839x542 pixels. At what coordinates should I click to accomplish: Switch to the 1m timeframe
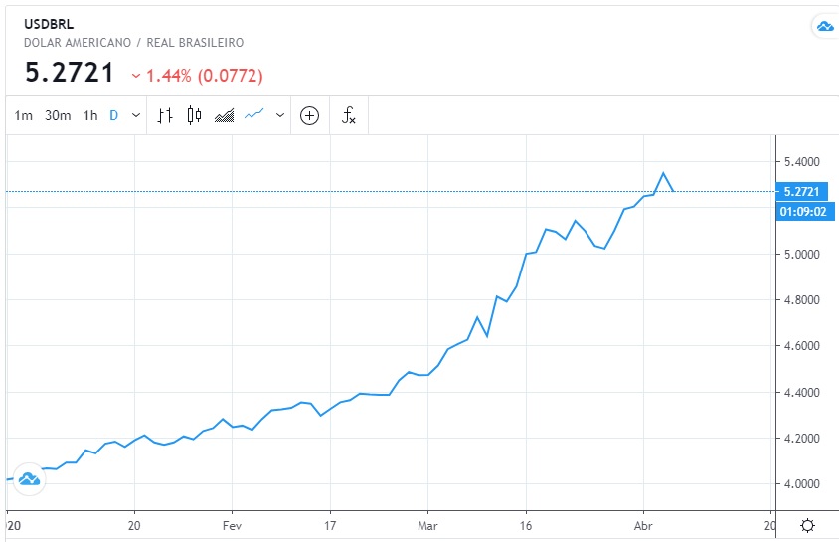point(23,115)
